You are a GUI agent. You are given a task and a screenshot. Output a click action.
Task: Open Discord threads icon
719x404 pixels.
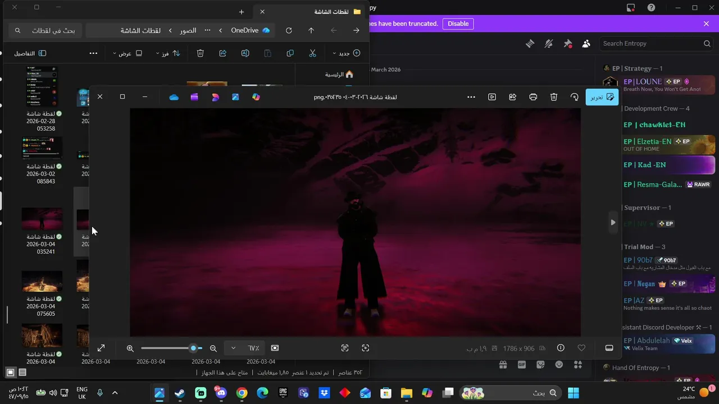[530, 43]
